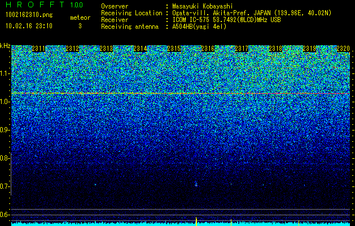Image resolution: width=355 pixels, height=226 pixels.
Task: Click the bright meteor echo near 0.7 kHz before 2316
Action: click(x=196, y=184)
